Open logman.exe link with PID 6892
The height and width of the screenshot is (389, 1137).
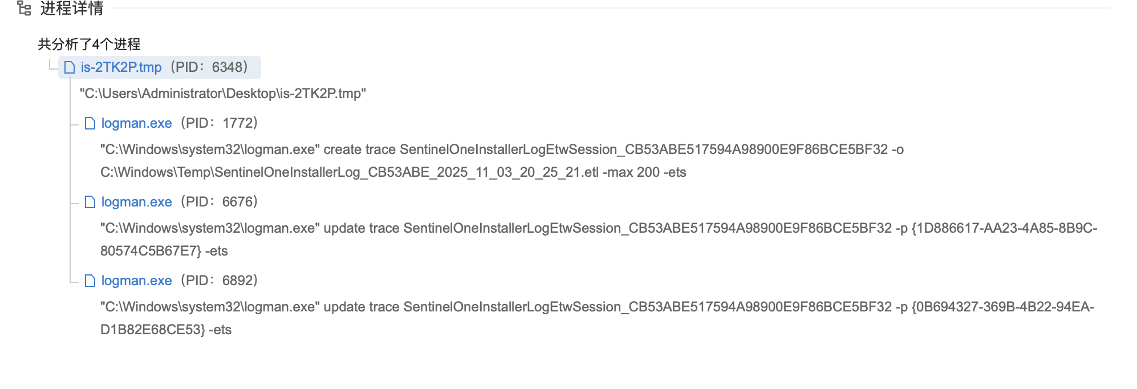click(x=136, y=281)
